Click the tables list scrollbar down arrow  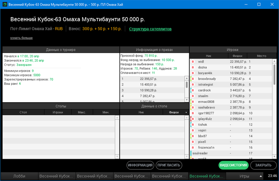click(x=117, y=156)
